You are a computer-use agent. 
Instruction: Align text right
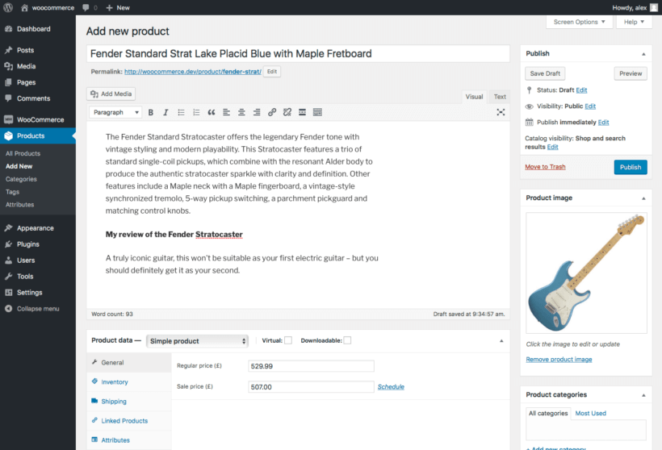(x=257, y=112)
